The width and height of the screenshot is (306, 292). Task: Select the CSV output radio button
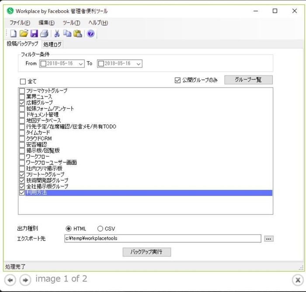[x=100, y=229]
